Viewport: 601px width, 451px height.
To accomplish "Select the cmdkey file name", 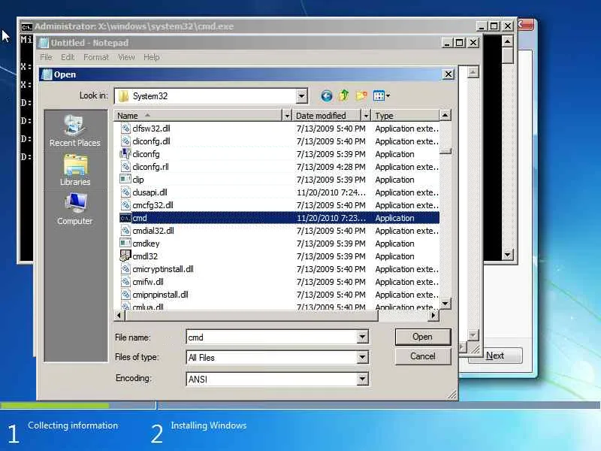I will click(146, 243).
